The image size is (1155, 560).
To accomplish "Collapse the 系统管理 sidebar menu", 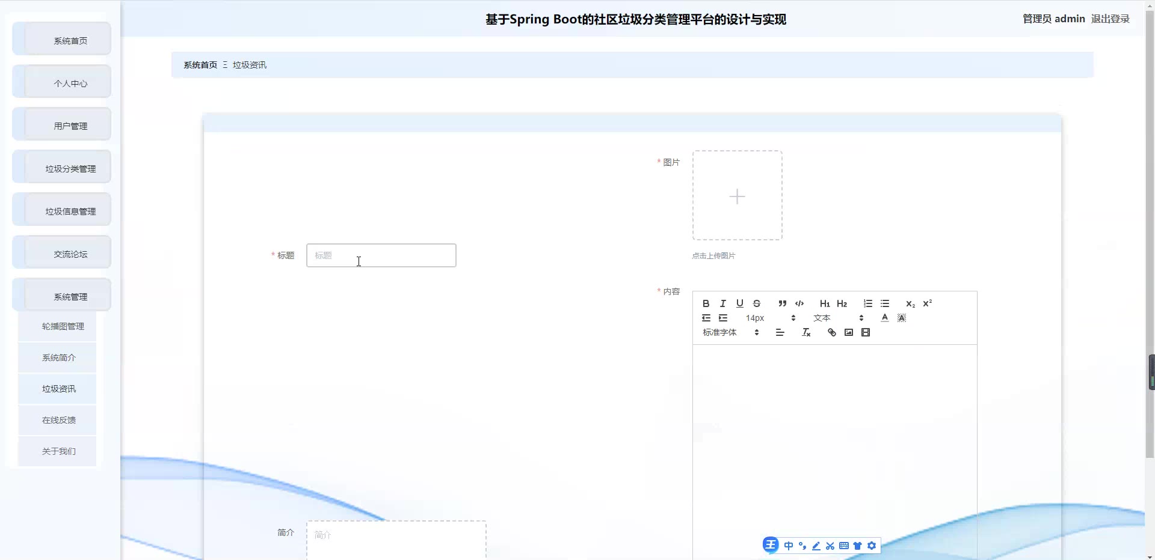I will pyautogui.click(x=61, y=295).
